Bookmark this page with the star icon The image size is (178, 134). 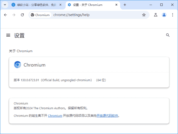click(x=144, y=15)
